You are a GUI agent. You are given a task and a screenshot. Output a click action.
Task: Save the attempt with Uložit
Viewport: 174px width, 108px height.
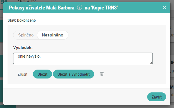click(42, 74)
